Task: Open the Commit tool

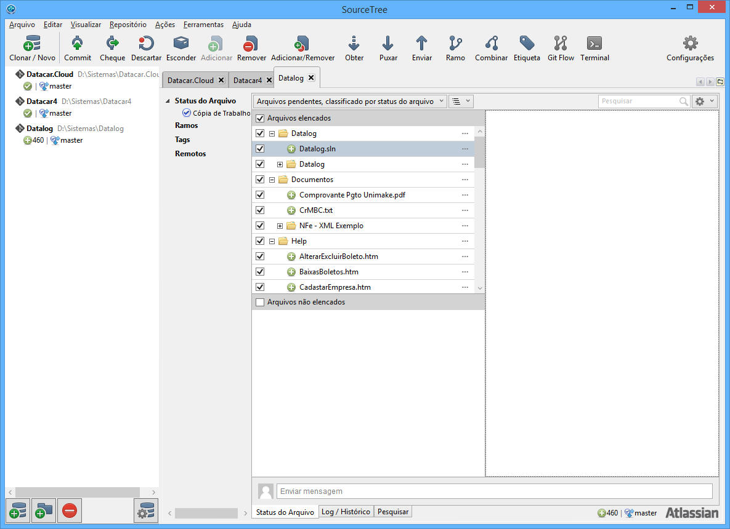Action: [77, 43]
